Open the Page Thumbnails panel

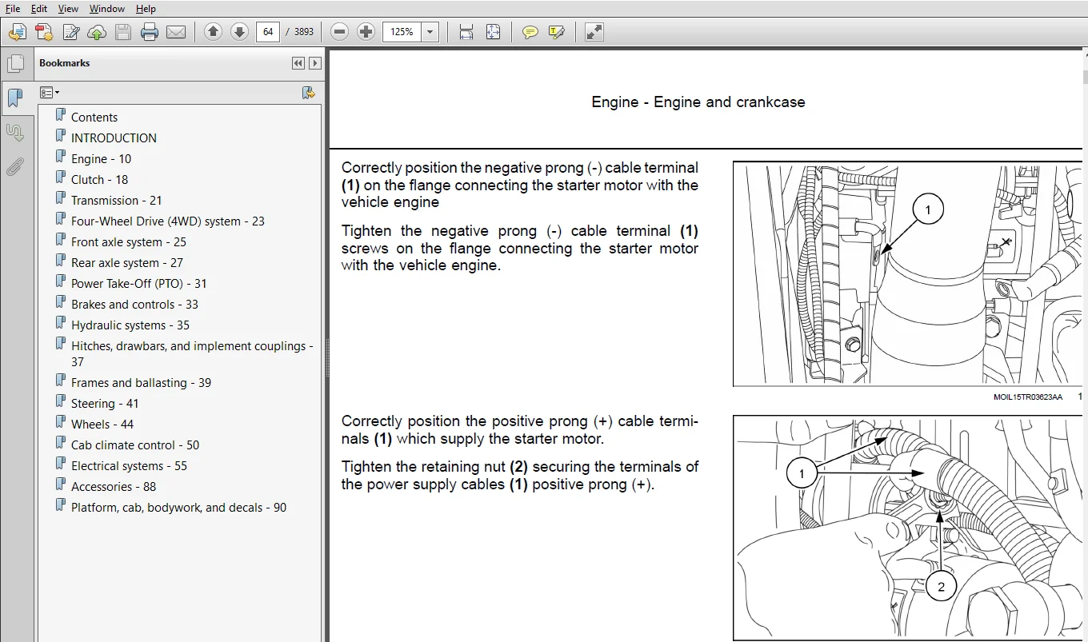pyautogui.click(x=15, y=64)
